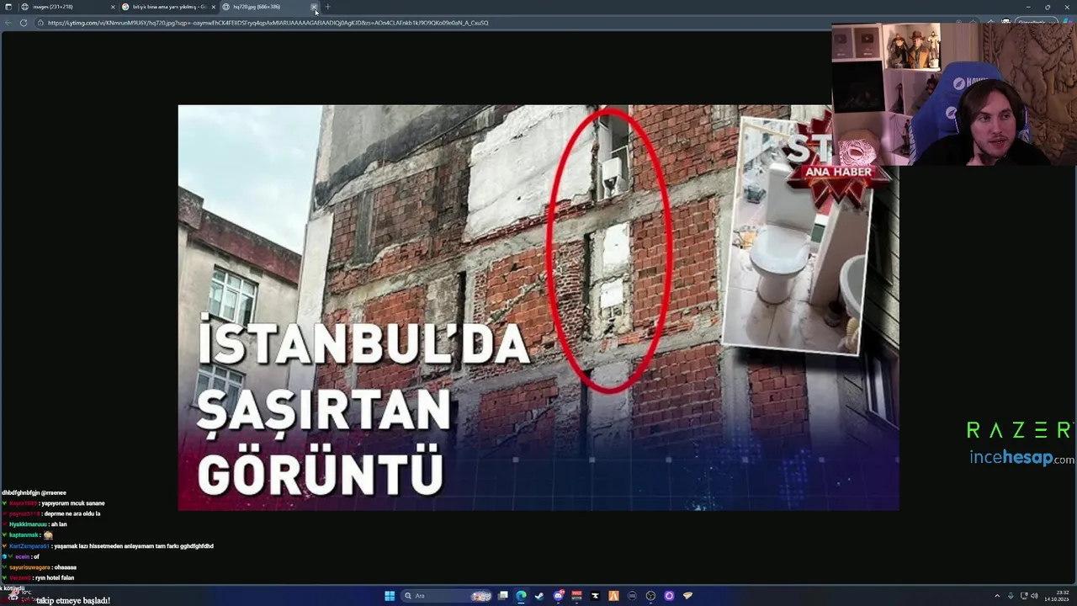
Task: Open the last taskbar app with beige icon
Action: click(x=687, y=596)
